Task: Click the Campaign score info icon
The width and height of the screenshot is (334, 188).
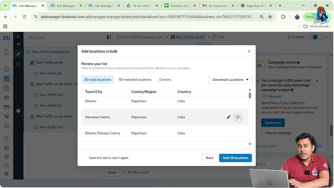Action: tap(298, 63)
